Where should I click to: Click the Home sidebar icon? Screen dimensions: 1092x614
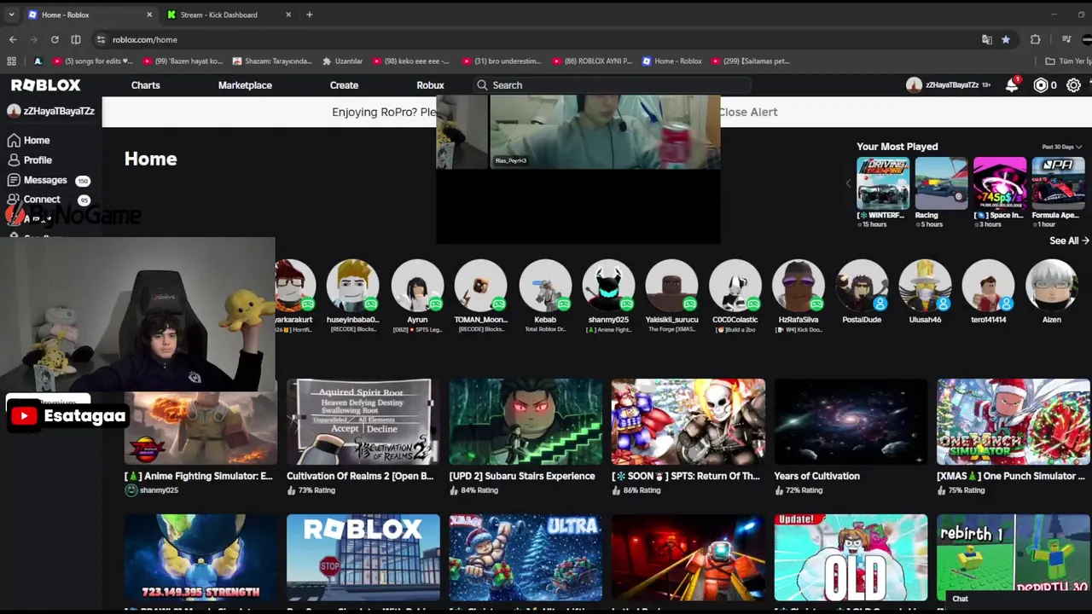[14, 140]
